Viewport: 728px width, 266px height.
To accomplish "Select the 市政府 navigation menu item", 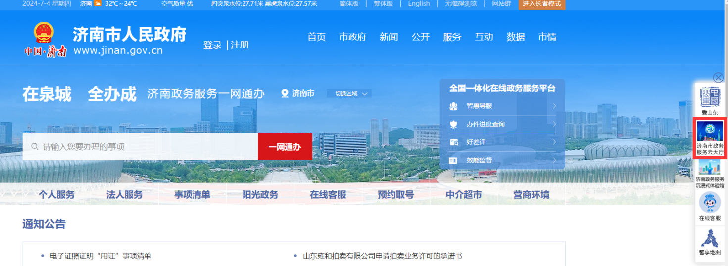I will coord(352,37).
